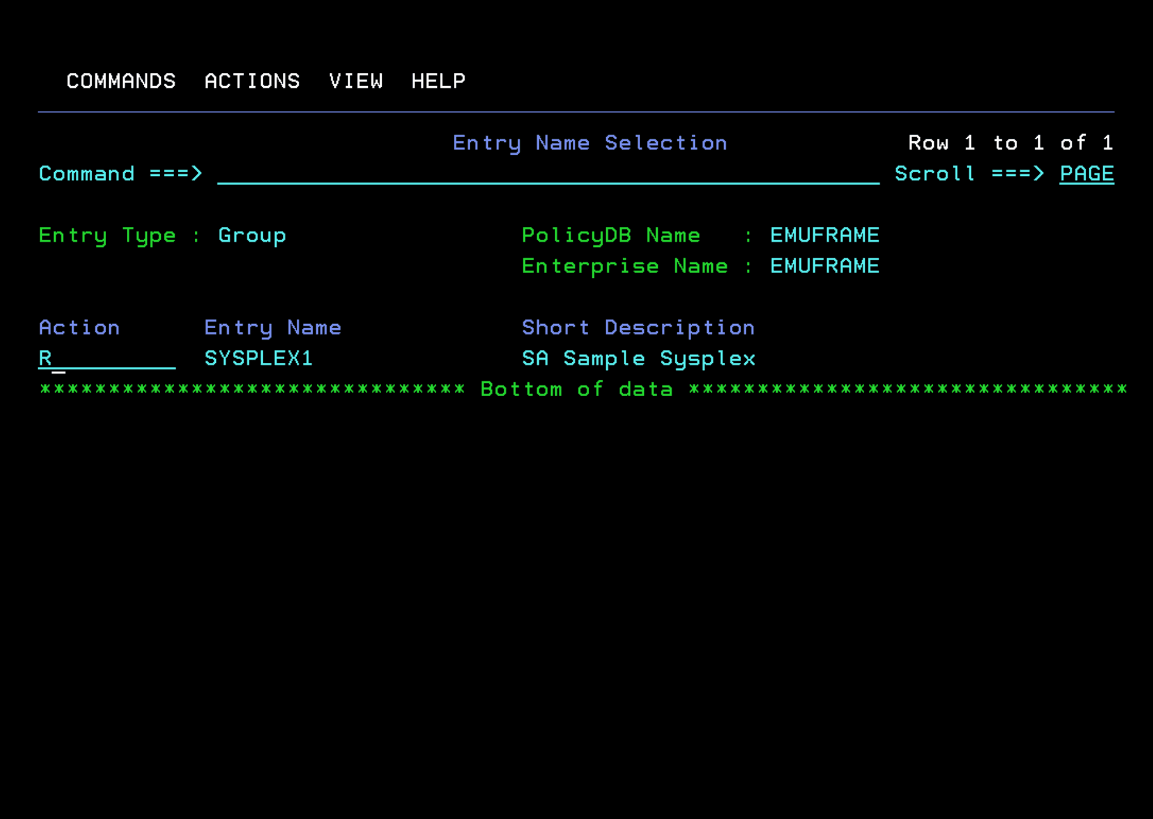The width and height of the screenshot is (1153, 819).
Task: Open the VIEW menu
Action: click(x=357, y=81)
